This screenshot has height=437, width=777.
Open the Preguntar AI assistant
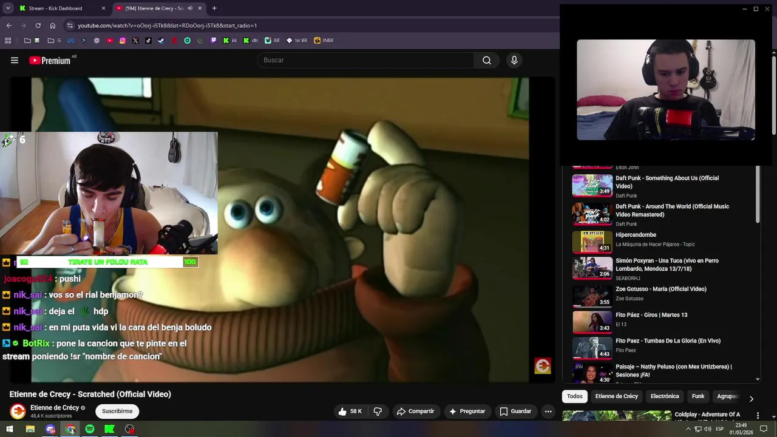pyautogui.click(x=467, y=412)
